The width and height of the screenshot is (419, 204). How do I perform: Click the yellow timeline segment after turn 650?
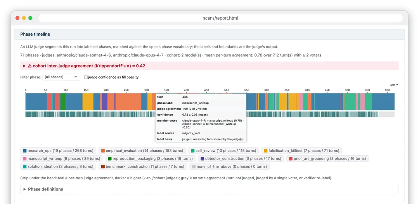(x=293, y=101)
